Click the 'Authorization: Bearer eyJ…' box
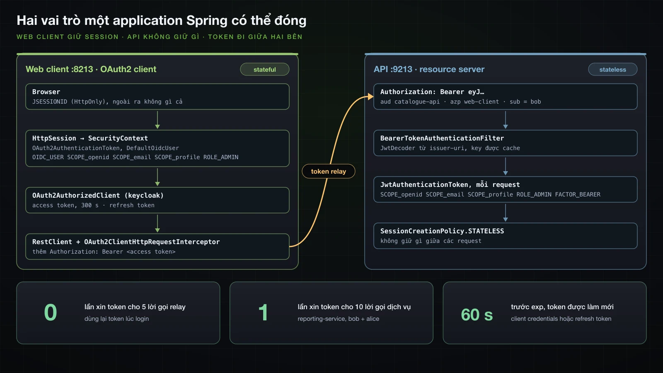This screenshot has width=663, height=373. [x=506, y=97]
